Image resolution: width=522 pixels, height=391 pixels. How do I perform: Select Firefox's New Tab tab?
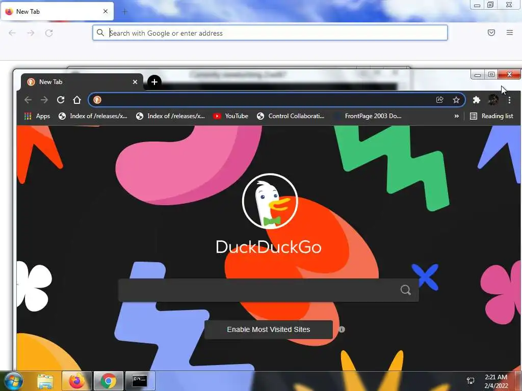click(x=57, y=11)
